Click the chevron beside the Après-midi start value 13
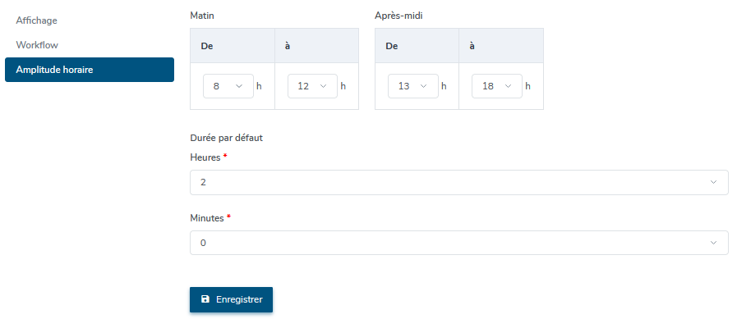This screenshot has width=737, height=319. point(423,86)
